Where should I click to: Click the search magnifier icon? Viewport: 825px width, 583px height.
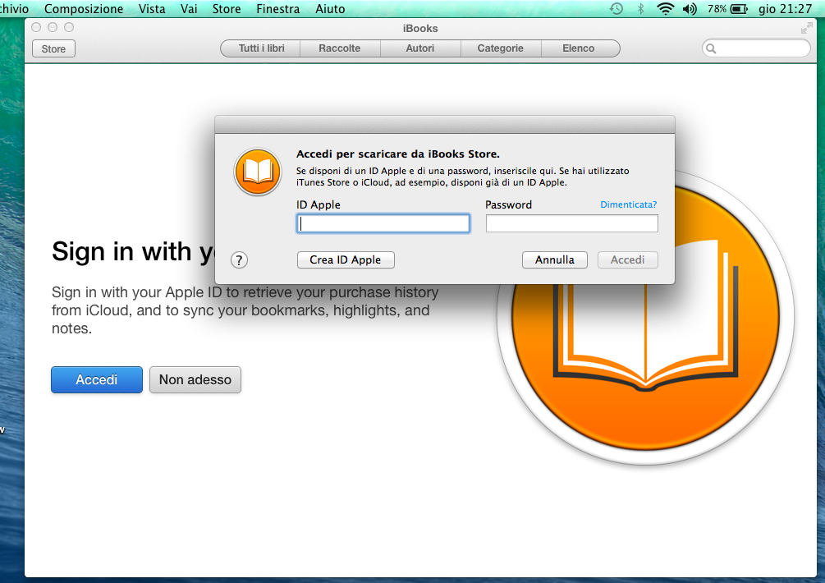point(711,49)
